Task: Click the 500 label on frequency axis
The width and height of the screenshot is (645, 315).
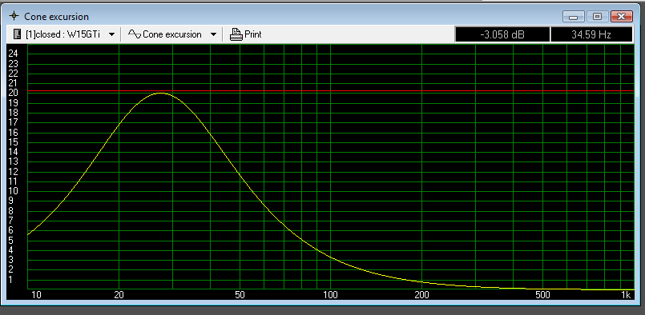Action: [542, 295]
